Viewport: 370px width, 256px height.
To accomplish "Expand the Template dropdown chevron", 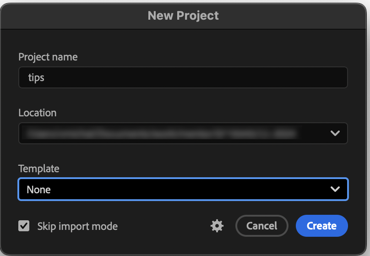I will click(335, 189).
